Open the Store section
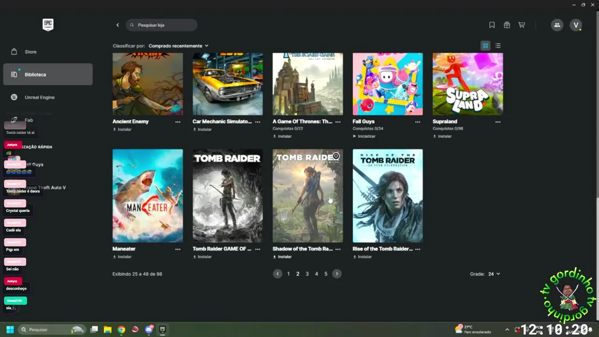The width and height of the screenshot is (599, 337). 48,51
